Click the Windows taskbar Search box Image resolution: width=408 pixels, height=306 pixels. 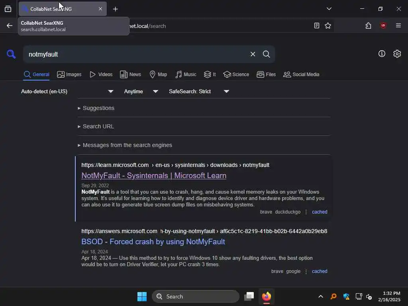click(x=196, y=296)
